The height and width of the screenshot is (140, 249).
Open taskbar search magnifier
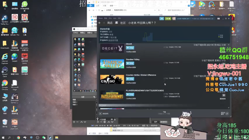[x=9, y=138]
